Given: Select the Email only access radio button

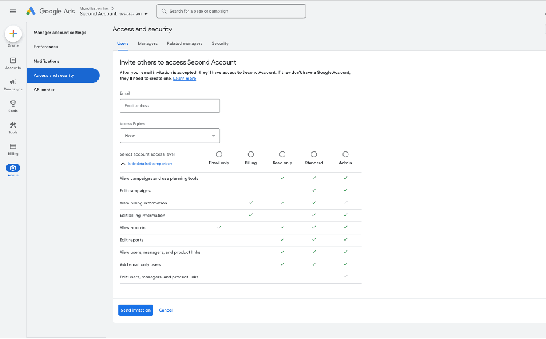Looking at the screenshot, I should click(x=219, y=154).
